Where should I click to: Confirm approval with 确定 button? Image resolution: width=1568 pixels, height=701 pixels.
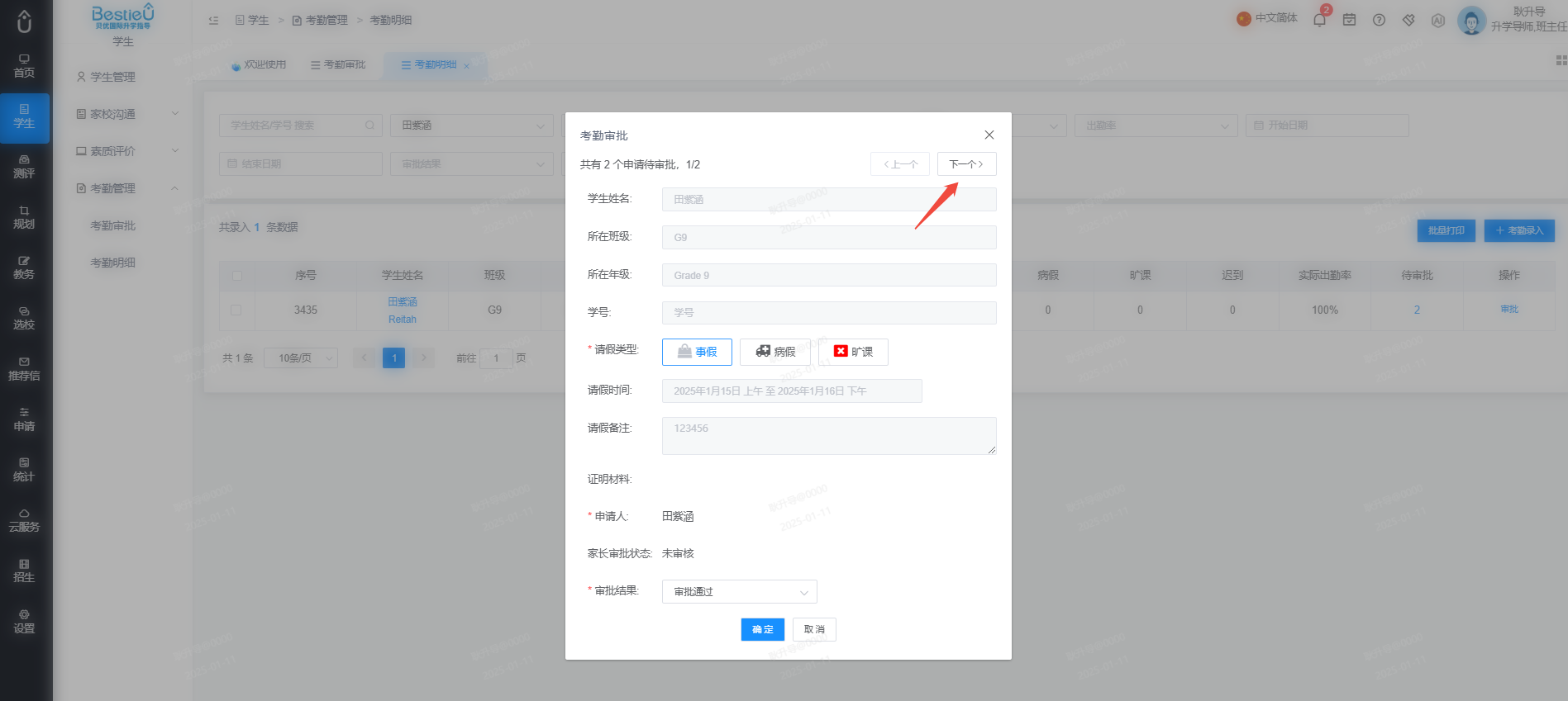coord(763,629)
